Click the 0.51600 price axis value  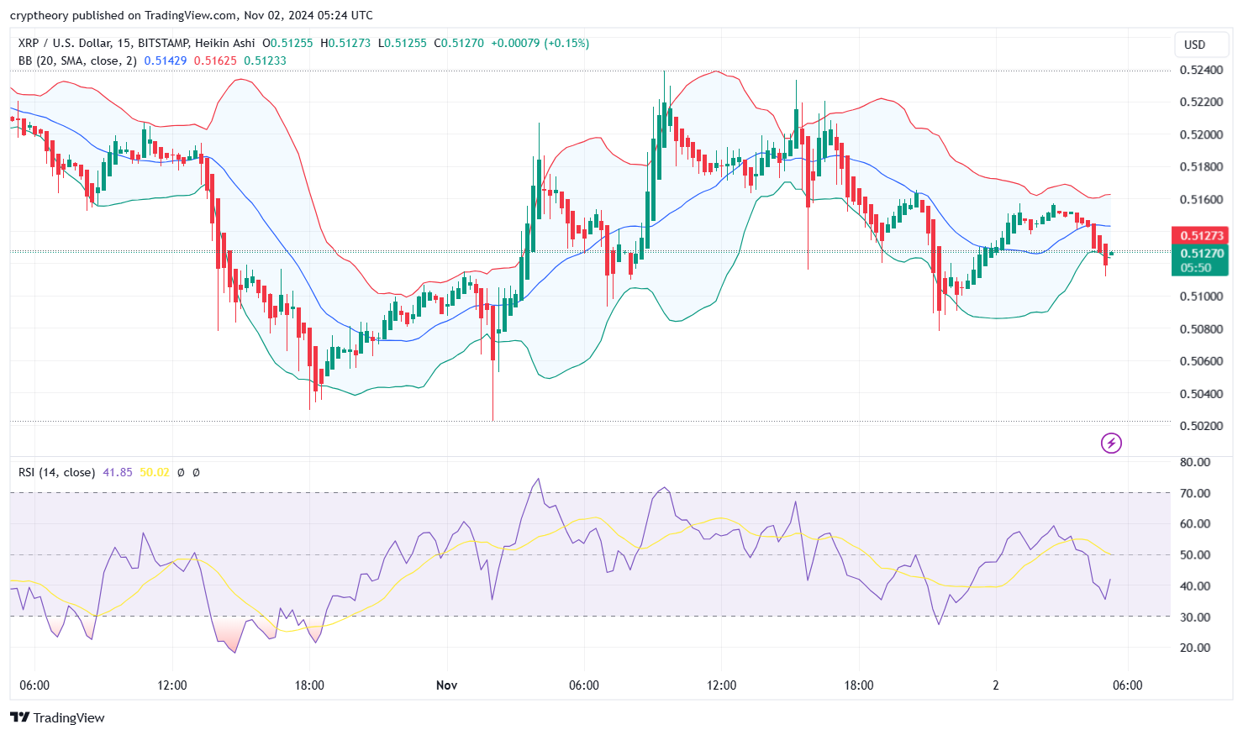coord(1201,199)
